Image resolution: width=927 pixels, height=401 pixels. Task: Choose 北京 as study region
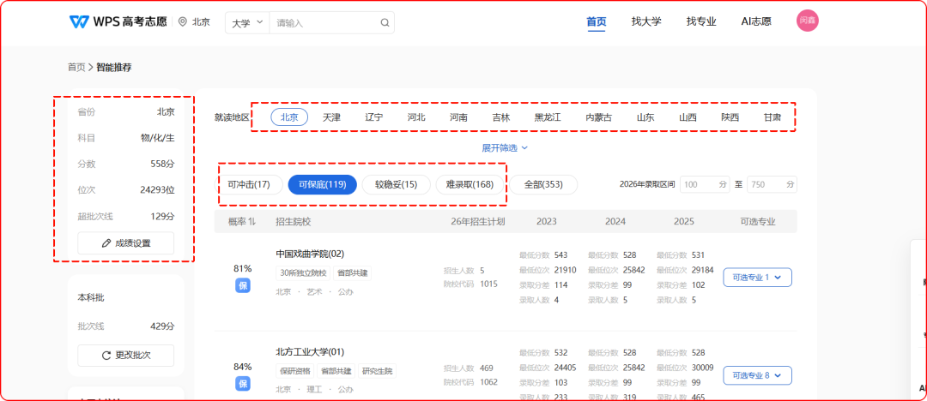[290, 117]
